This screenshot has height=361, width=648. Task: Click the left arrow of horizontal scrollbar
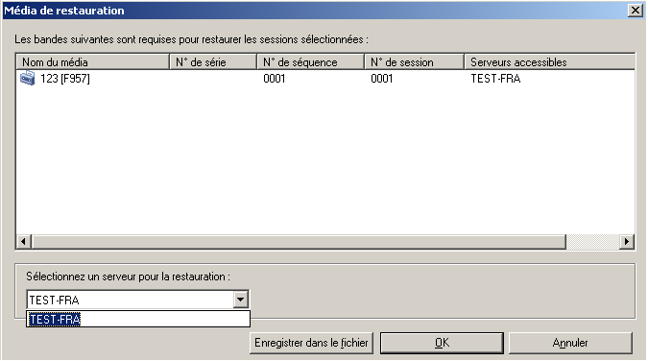(24, 242)
